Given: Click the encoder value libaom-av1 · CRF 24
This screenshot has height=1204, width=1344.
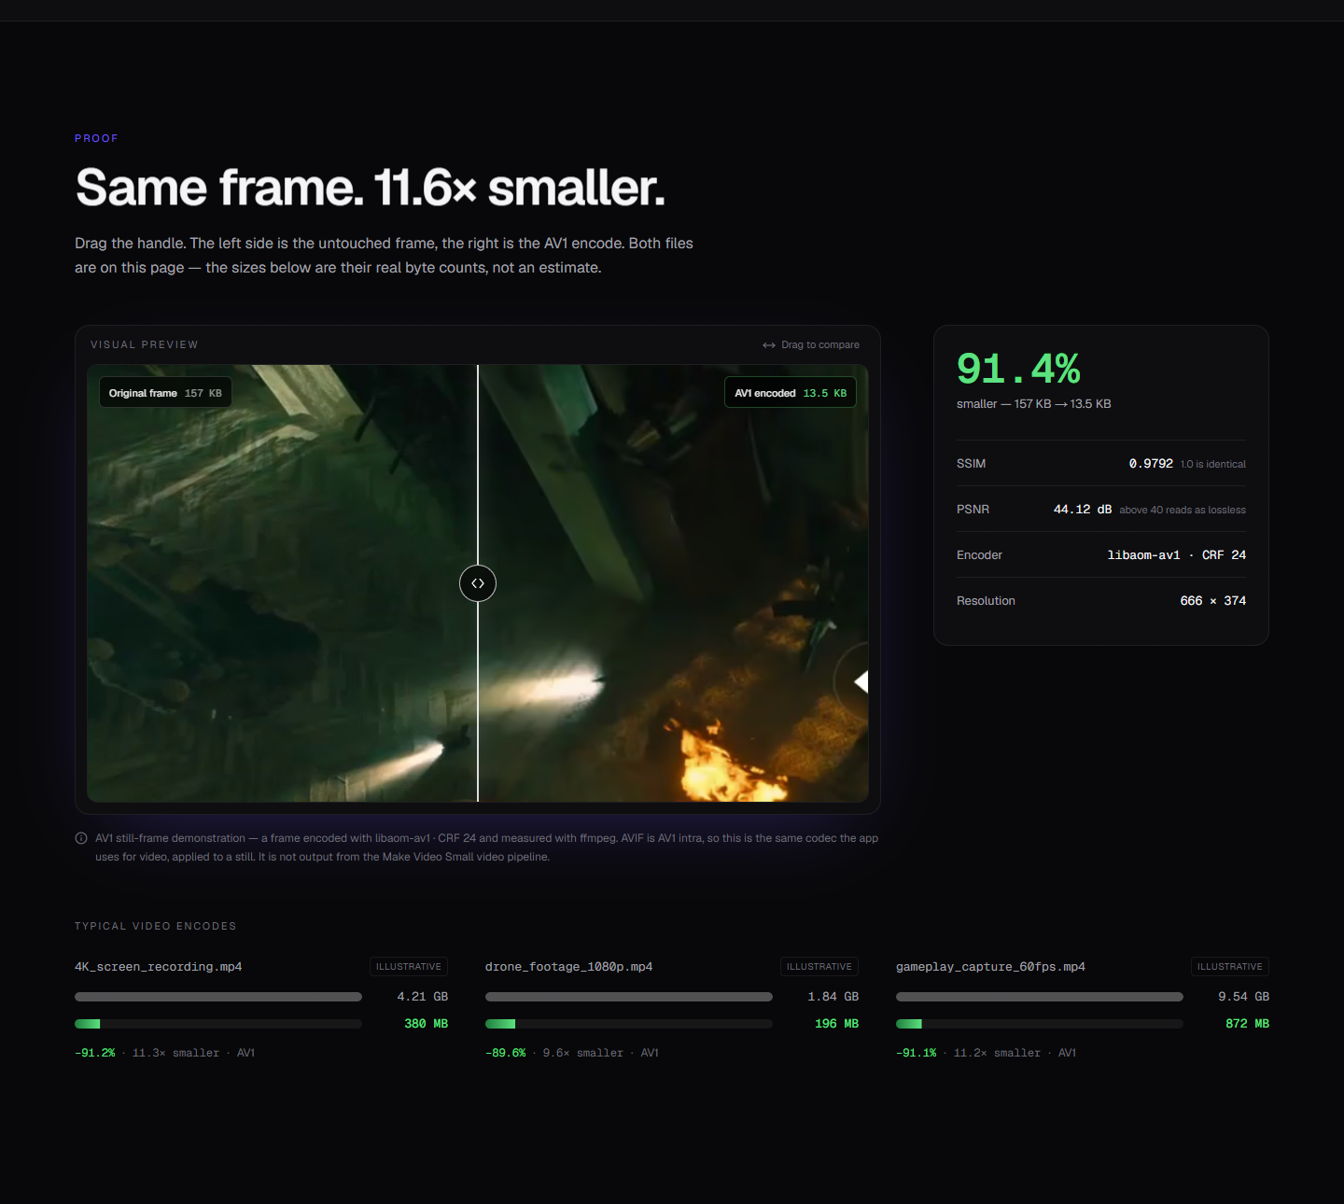Looking at the screenshot, I should 1176,555.
